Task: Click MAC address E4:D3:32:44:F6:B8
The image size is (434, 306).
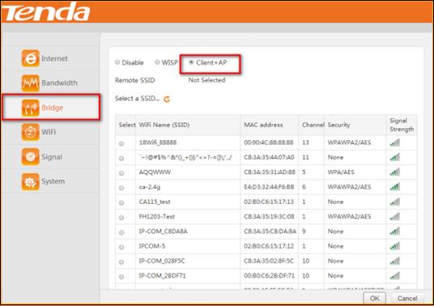Action: (x=269, y=187)
